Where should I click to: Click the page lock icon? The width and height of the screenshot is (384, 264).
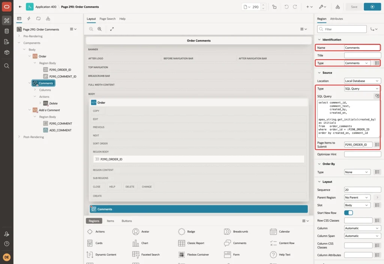(274, 7)
